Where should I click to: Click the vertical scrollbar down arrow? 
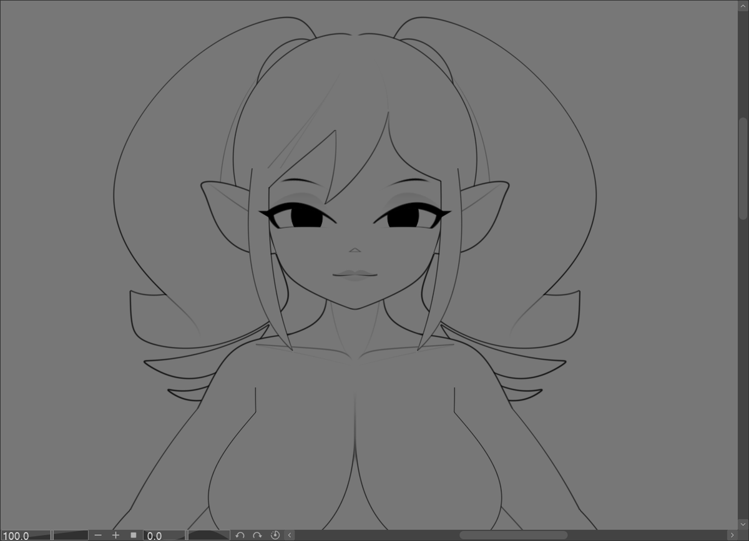coord(743,524)
